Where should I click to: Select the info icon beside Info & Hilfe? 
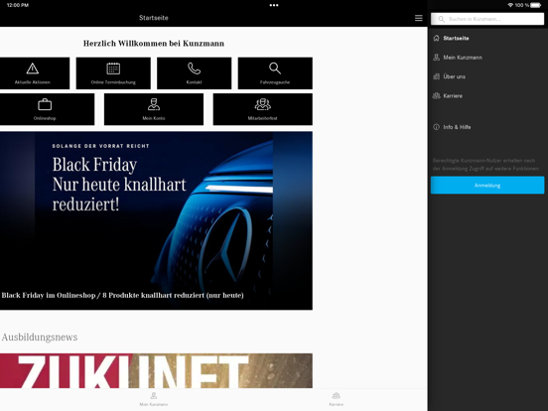pyautogui.click(x=436, y=127)
